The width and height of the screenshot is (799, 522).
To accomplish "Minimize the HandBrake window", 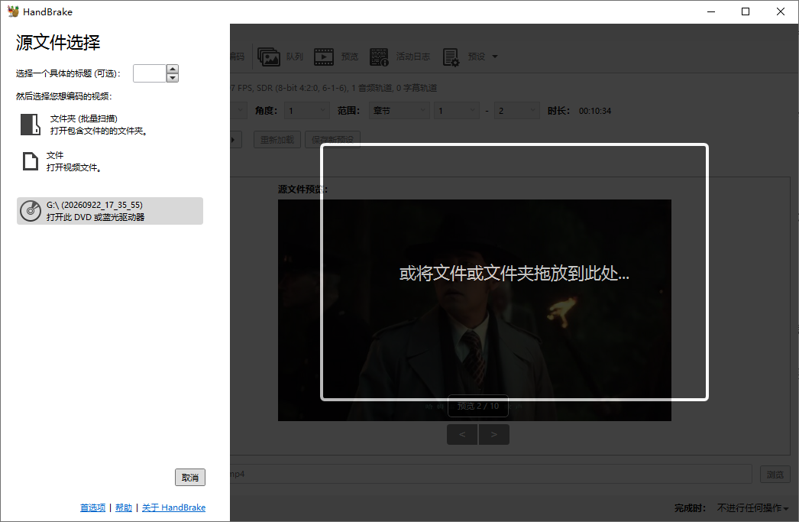I will coord(711,11).
